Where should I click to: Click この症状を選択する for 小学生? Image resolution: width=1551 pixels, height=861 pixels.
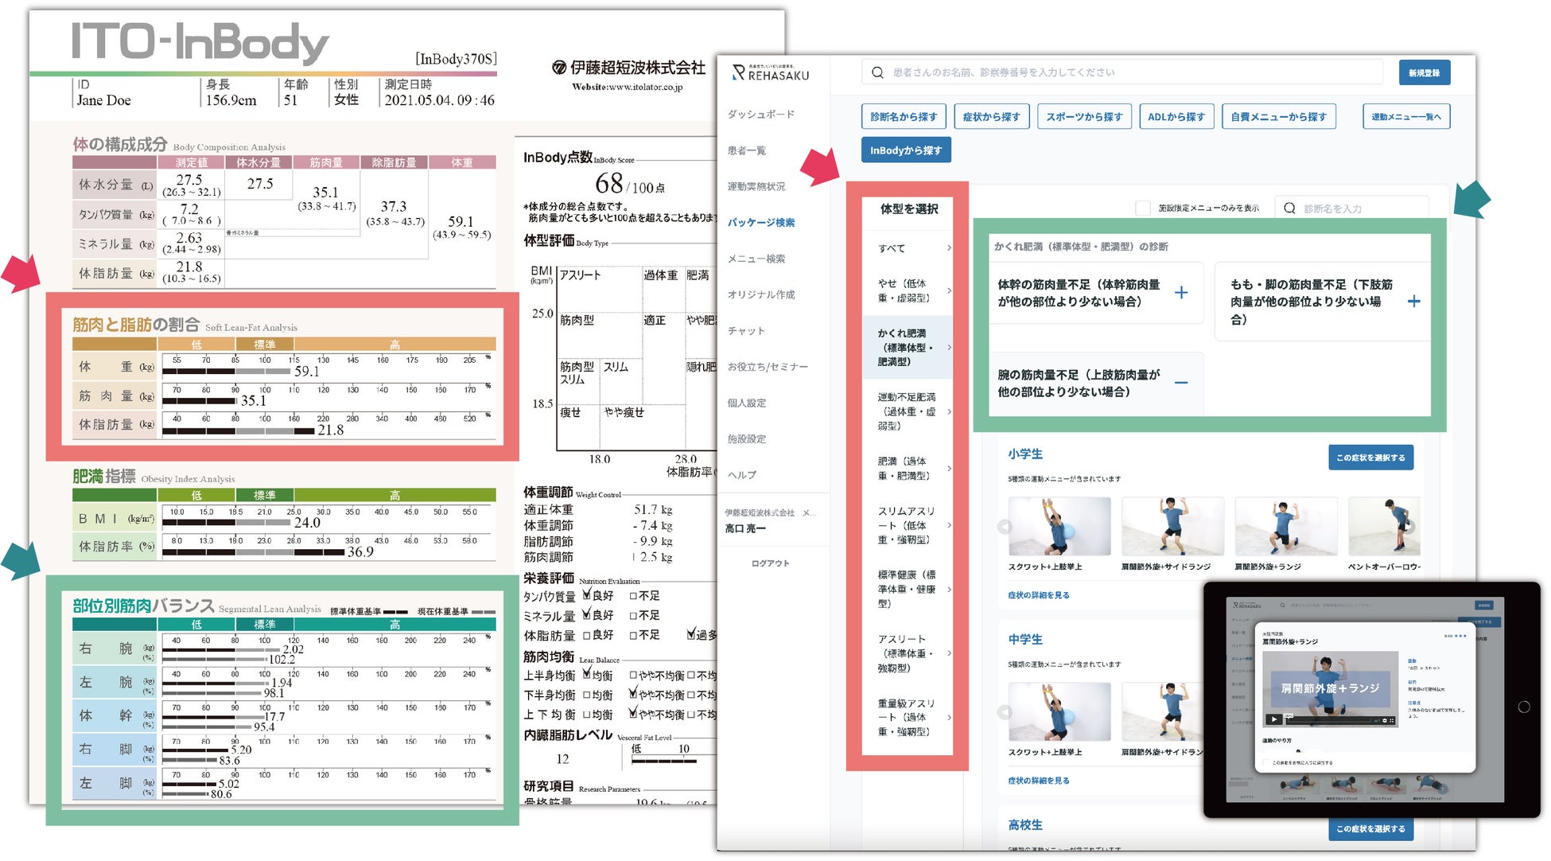1370,458
